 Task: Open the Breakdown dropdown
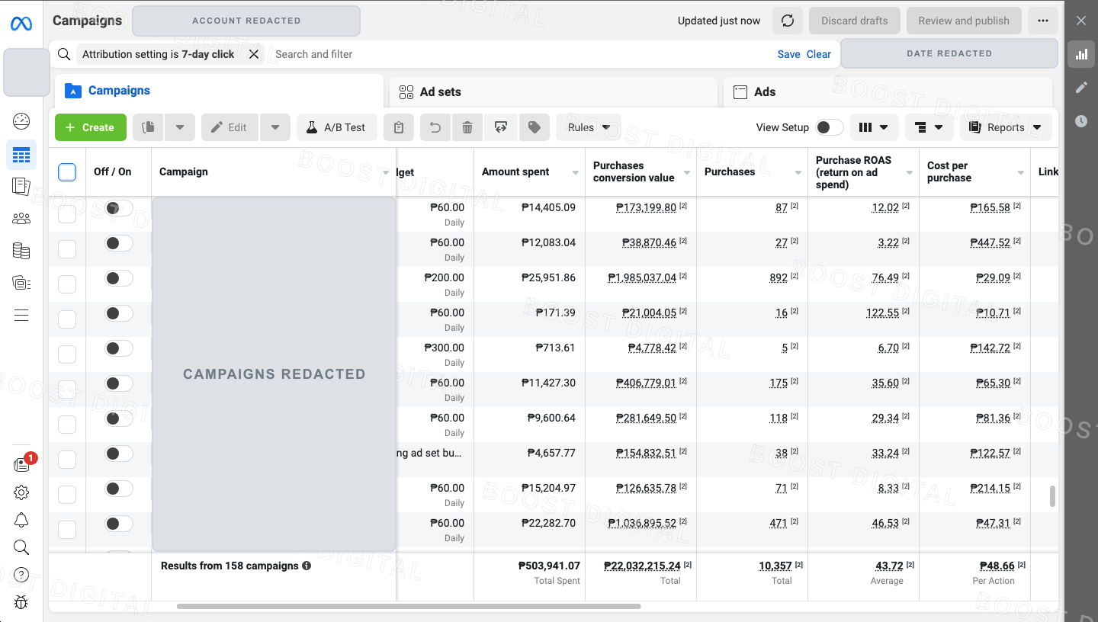click(929, 127)
